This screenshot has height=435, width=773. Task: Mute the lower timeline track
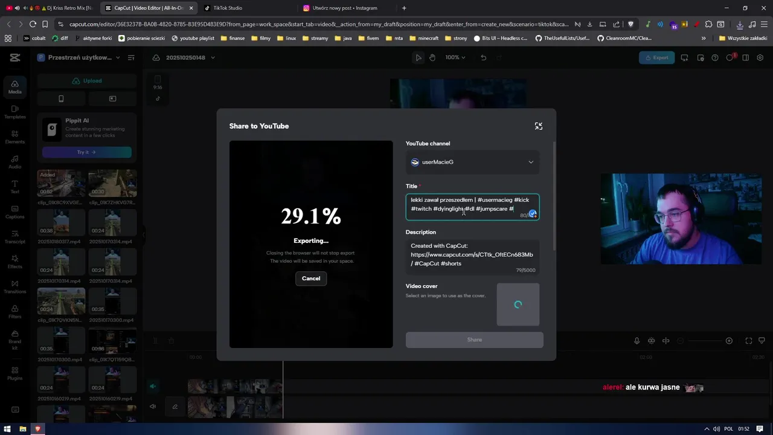(x=153, y=407)
